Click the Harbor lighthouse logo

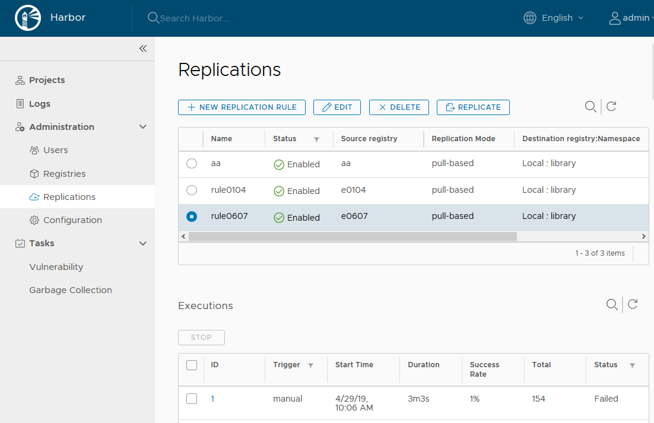28,18
